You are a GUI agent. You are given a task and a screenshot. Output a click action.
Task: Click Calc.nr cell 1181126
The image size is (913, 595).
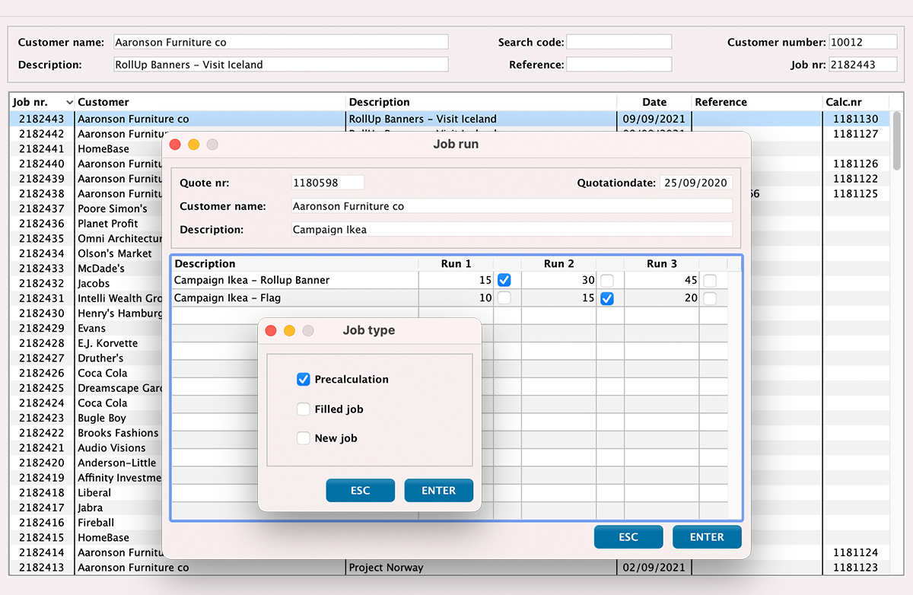(856, 164)
